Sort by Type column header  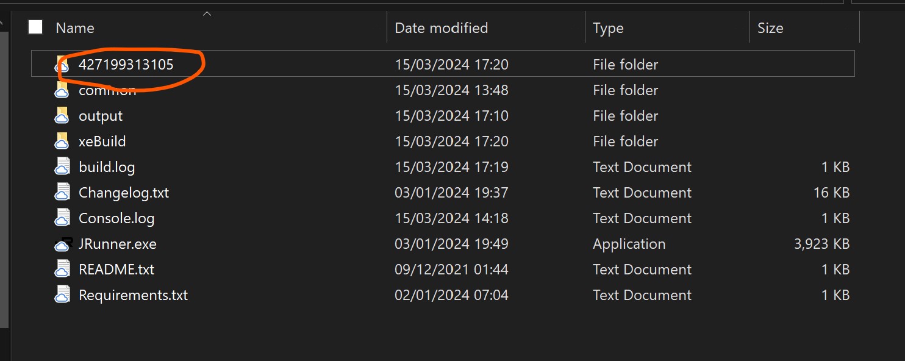(x=608, y=28)
